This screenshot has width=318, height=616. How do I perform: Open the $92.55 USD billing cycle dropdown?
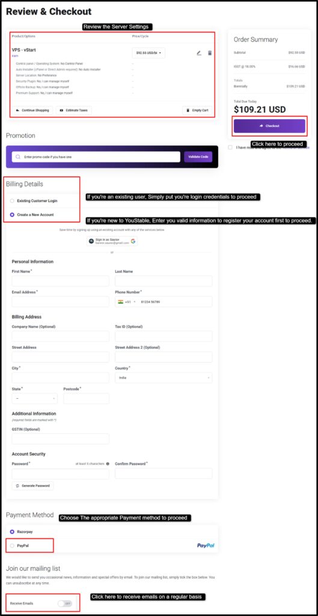point(148,53)
